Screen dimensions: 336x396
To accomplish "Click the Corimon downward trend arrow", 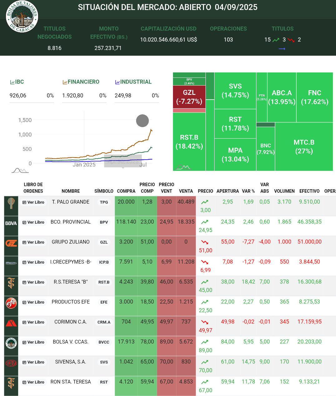I will pyautogui.click(x=205, y=322).
